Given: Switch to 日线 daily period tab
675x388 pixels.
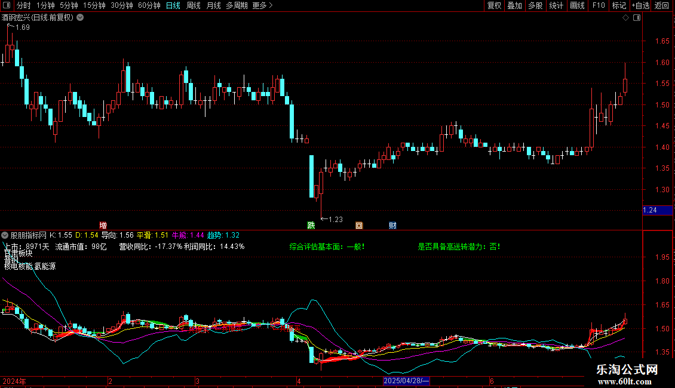Looking at the screenshot, I should click(173, 5).
